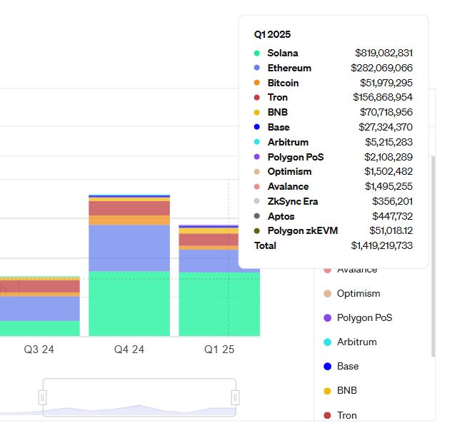Click the blue Base legend dot

[x=327, y=367]
